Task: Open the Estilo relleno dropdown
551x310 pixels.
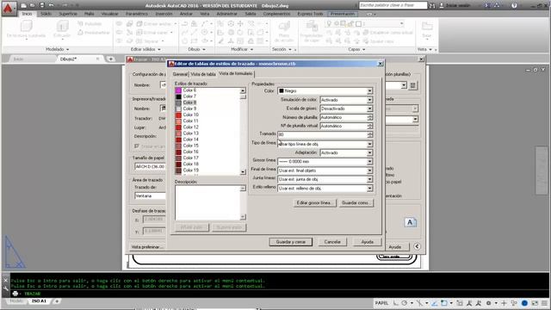Action: (325, 189)
